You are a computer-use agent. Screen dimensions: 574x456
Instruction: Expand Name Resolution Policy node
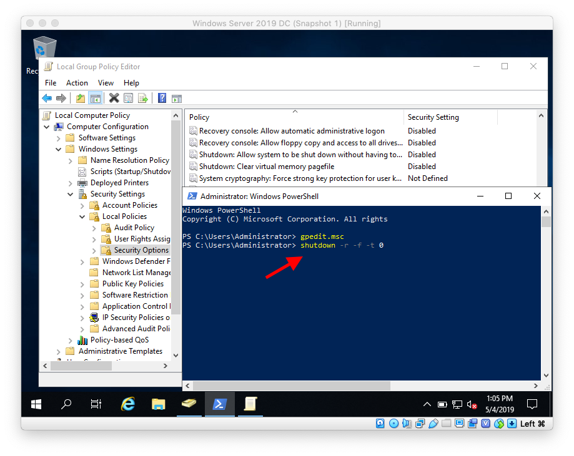tap(71, 160)
